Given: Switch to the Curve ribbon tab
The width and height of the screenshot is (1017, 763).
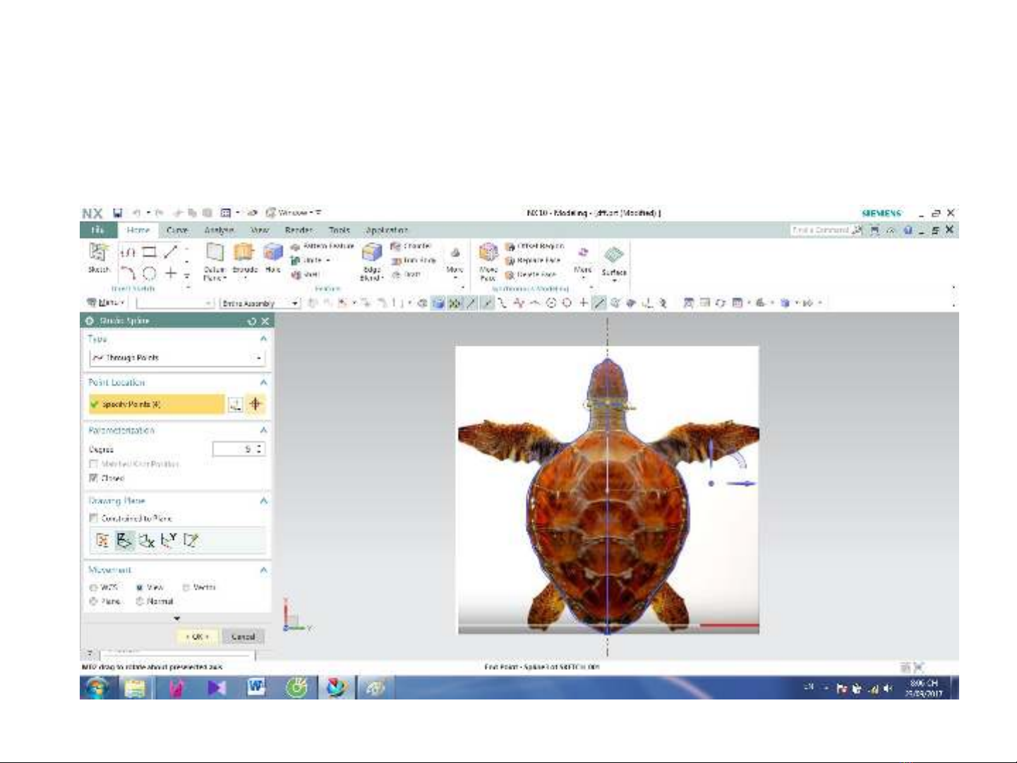Looking at the screenshot, I should coord(177,230).
